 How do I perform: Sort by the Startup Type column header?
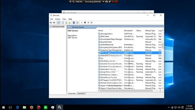(x=150, y=31)
